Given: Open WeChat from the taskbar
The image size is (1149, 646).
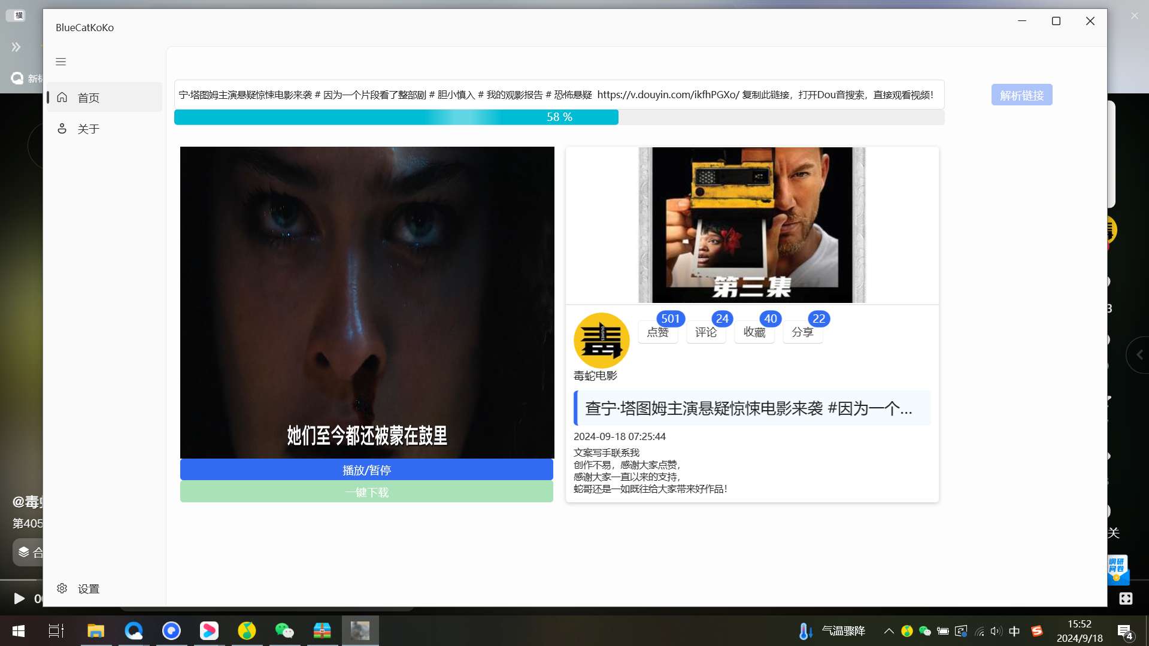Looking at the screenshot, I should (284, 631).
